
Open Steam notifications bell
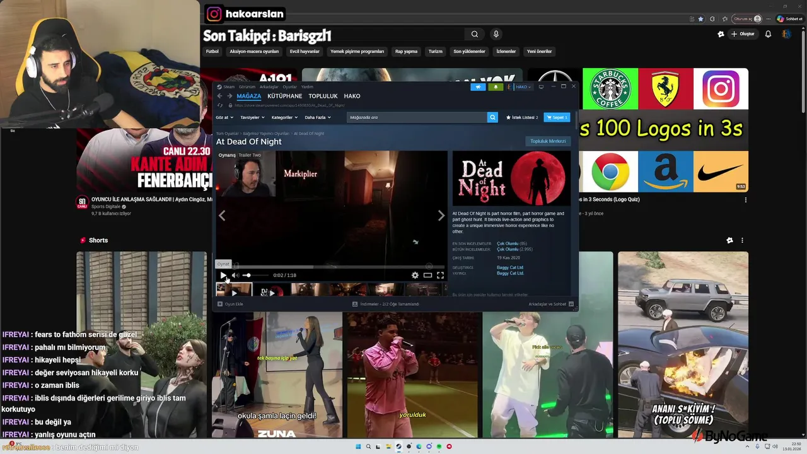(496, 87)
